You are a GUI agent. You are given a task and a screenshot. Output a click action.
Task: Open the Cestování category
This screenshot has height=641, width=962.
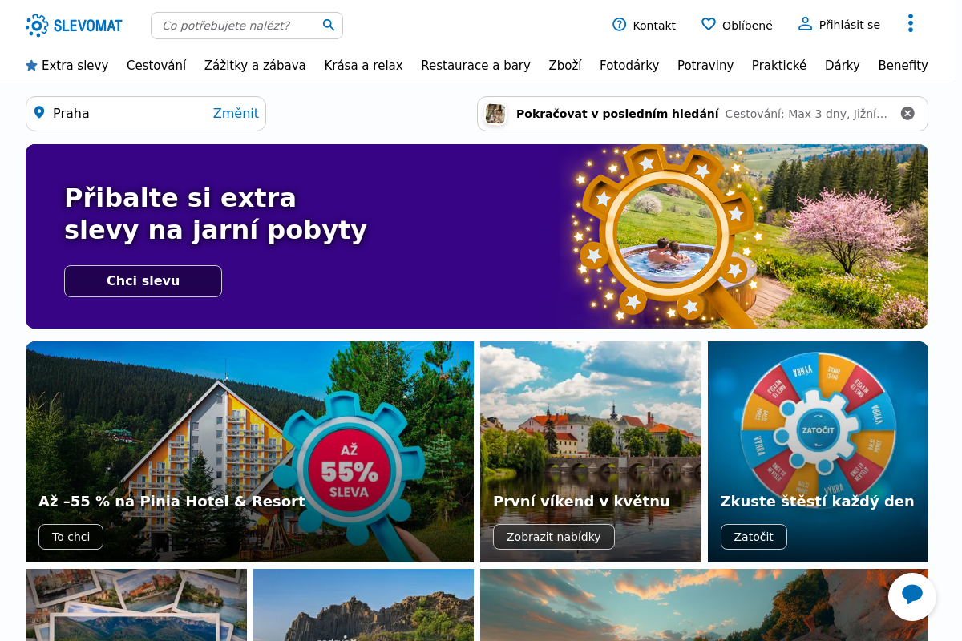(x=156, y=66)
